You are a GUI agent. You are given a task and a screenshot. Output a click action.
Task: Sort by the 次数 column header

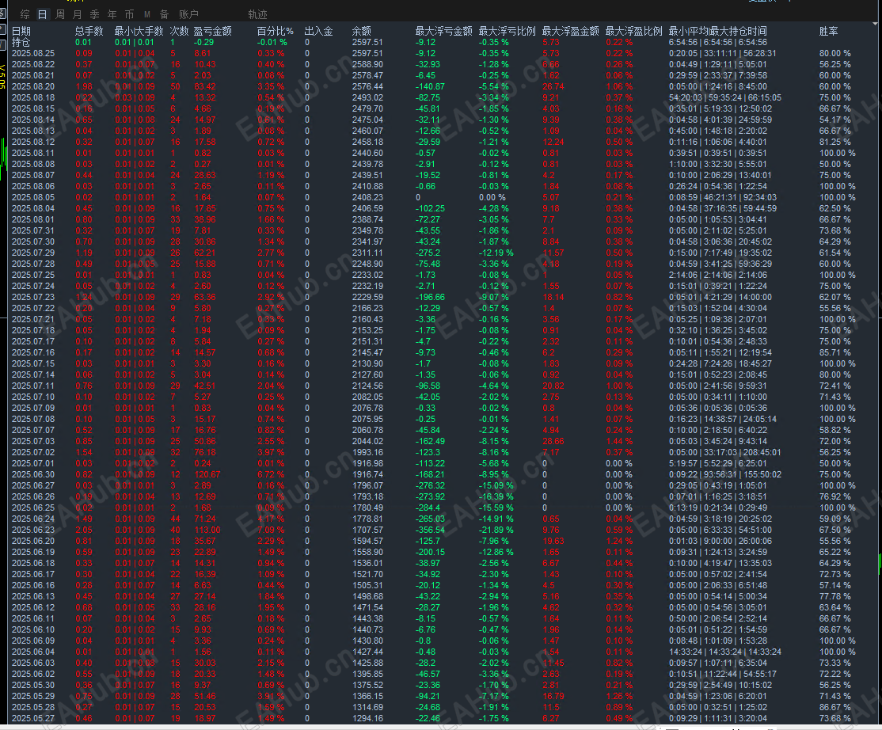point(180,31)
